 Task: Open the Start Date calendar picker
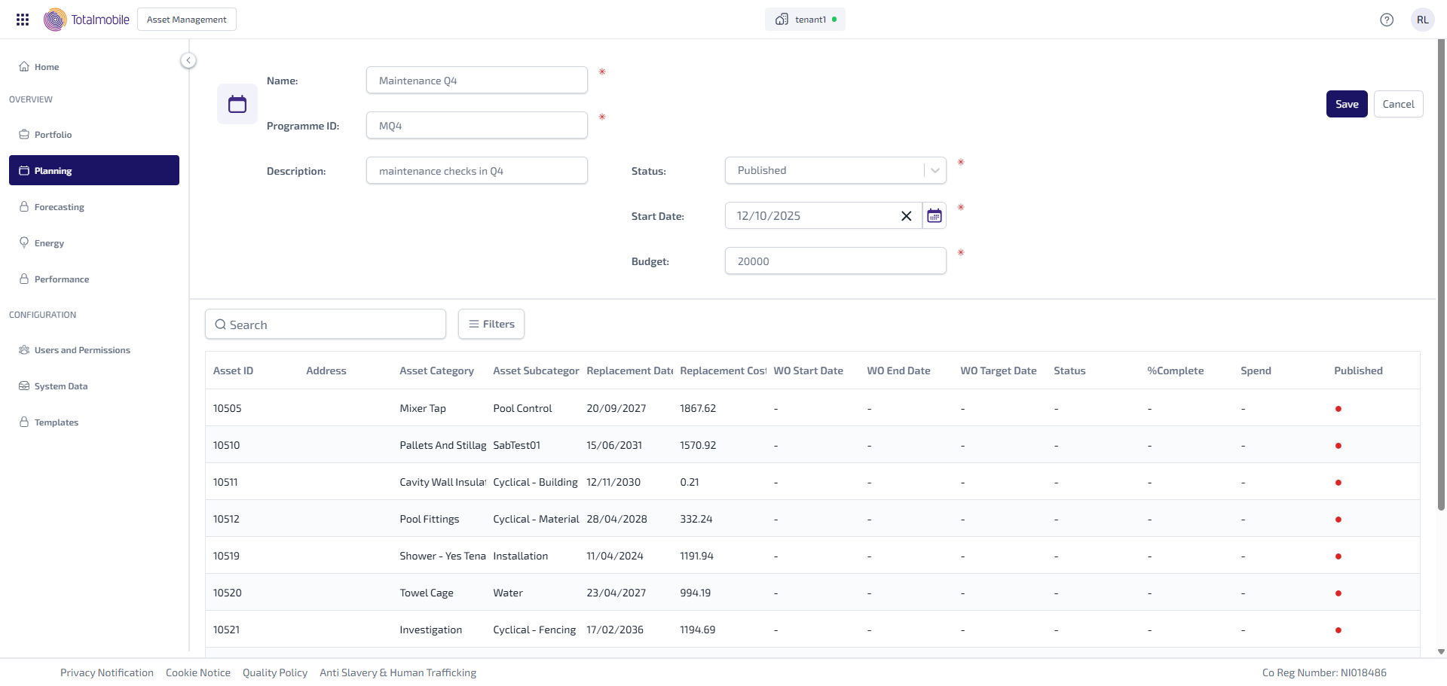click(x=935, y=216)
